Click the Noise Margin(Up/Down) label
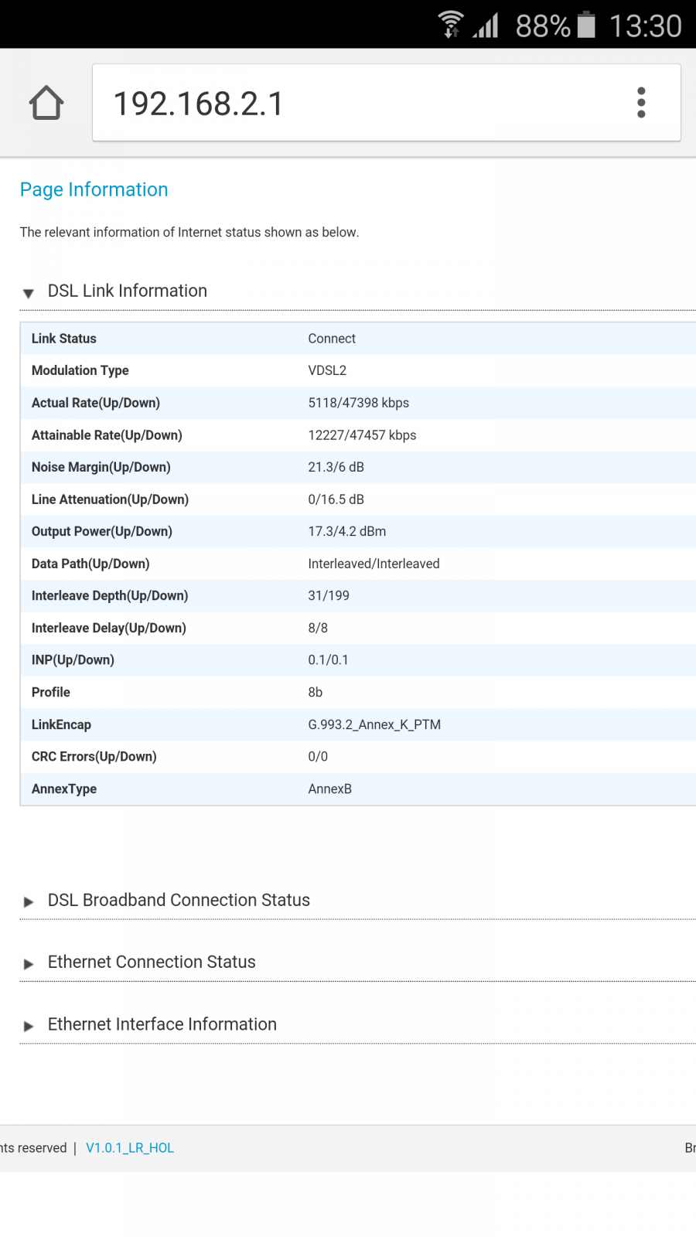Screen dimensions: 696x1237 (x=101, y=467)
